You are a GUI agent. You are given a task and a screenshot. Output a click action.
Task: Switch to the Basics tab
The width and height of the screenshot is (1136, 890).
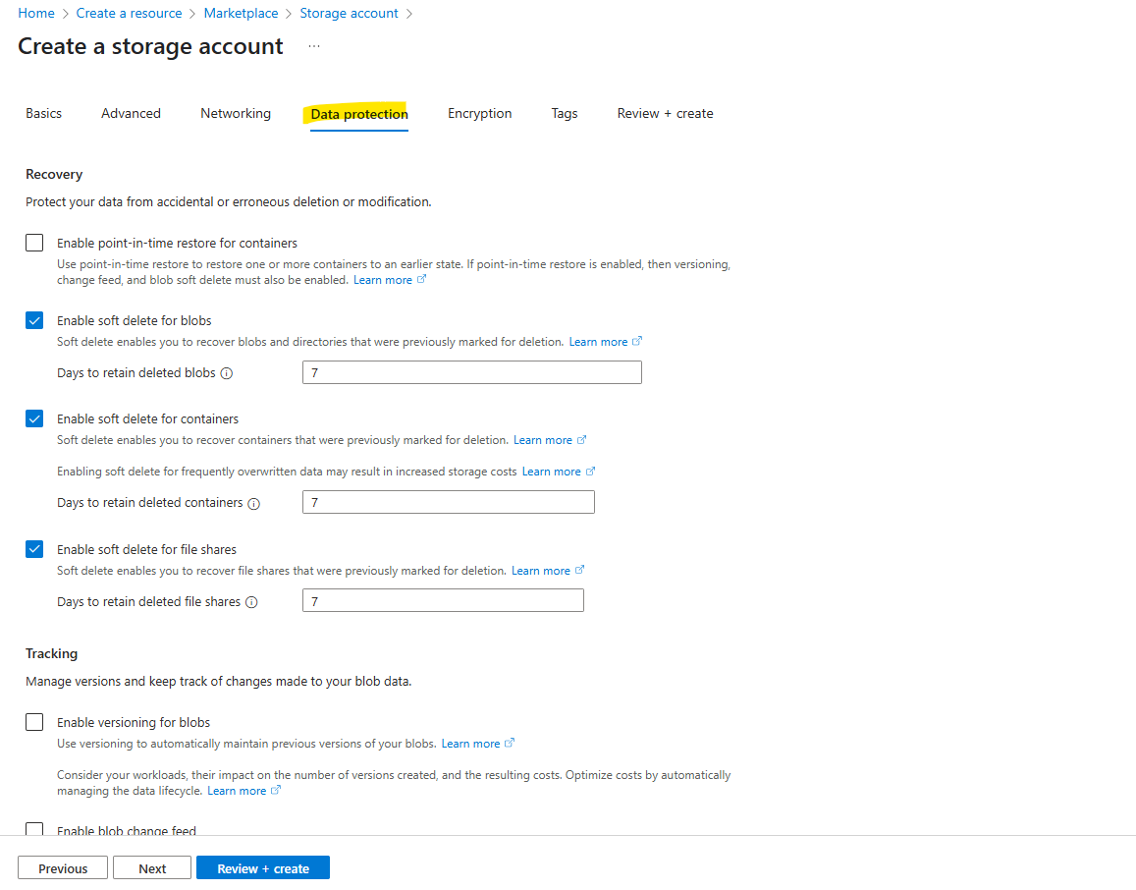[43, 114]
